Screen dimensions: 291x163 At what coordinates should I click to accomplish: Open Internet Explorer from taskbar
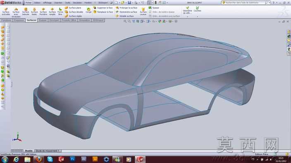click(x=16, y=159)
